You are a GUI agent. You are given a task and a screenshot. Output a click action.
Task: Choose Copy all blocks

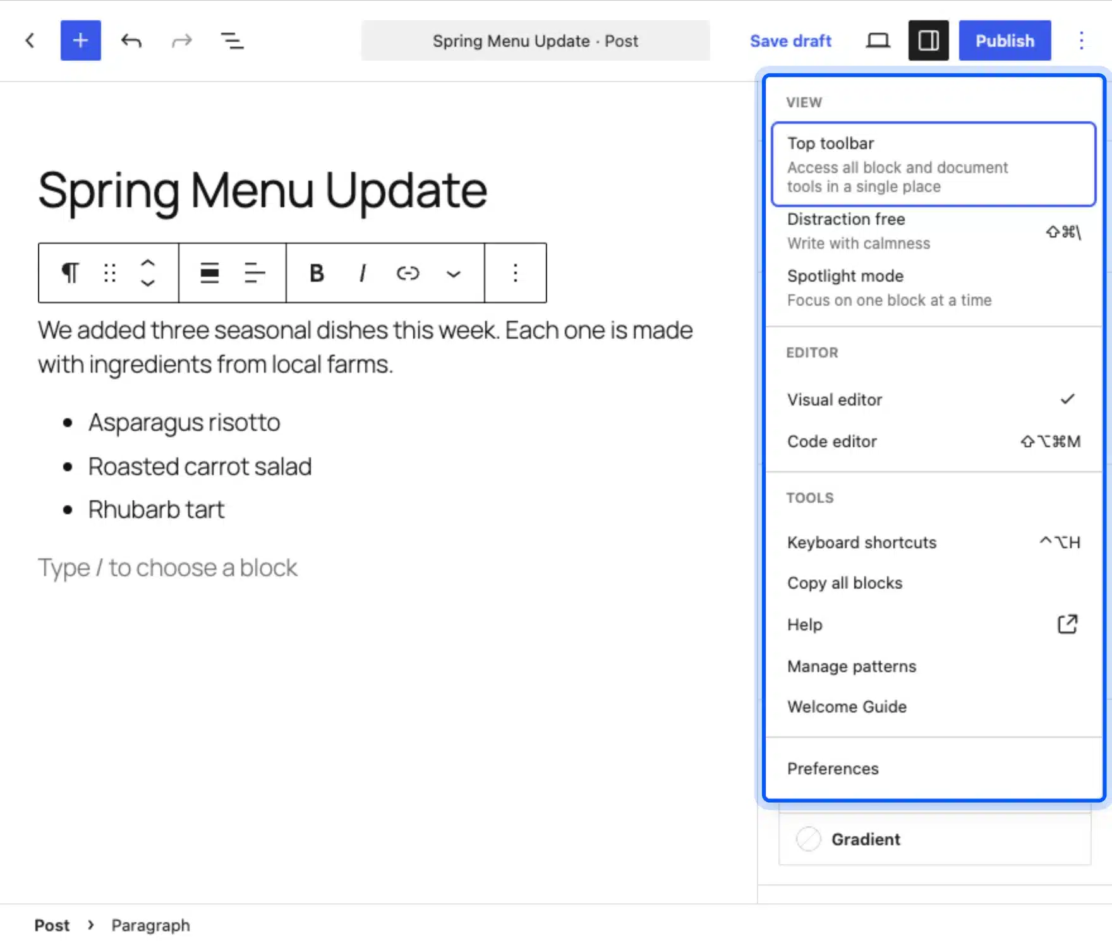point(933,582)
